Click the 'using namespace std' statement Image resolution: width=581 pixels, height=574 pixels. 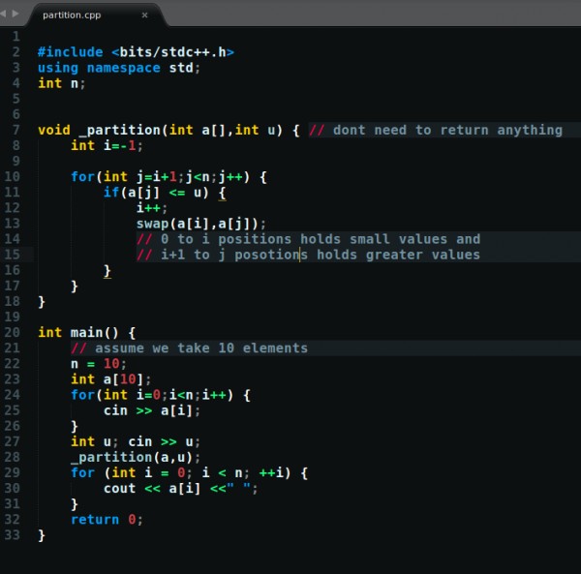pos(118,68)
